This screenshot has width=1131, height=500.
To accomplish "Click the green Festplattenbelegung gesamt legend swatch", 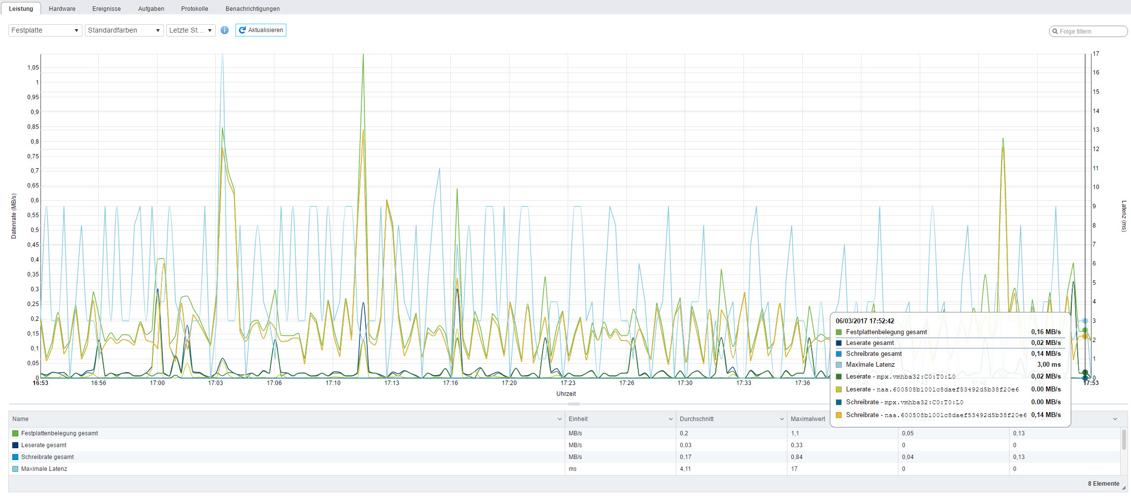I will pos(15,433).
